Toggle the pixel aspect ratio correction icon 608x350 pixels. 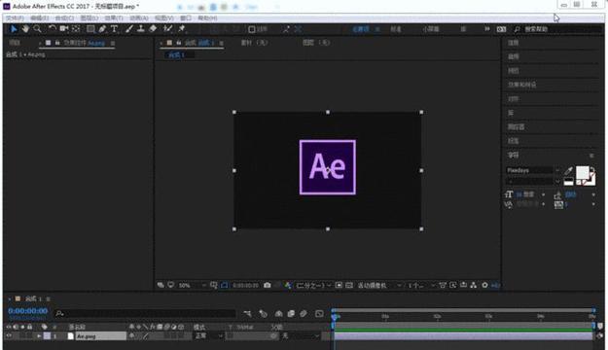click(443, 285)
